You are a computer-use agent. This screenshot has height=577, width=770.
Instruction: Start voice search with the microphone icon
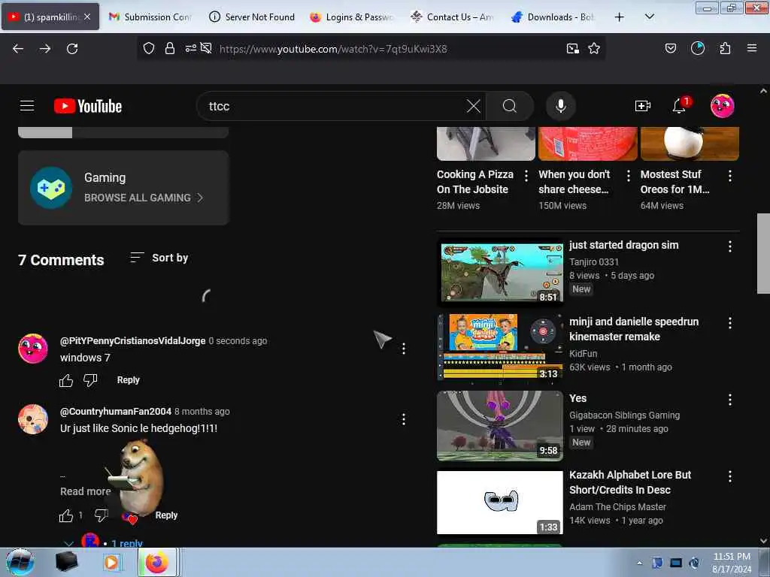560,106
